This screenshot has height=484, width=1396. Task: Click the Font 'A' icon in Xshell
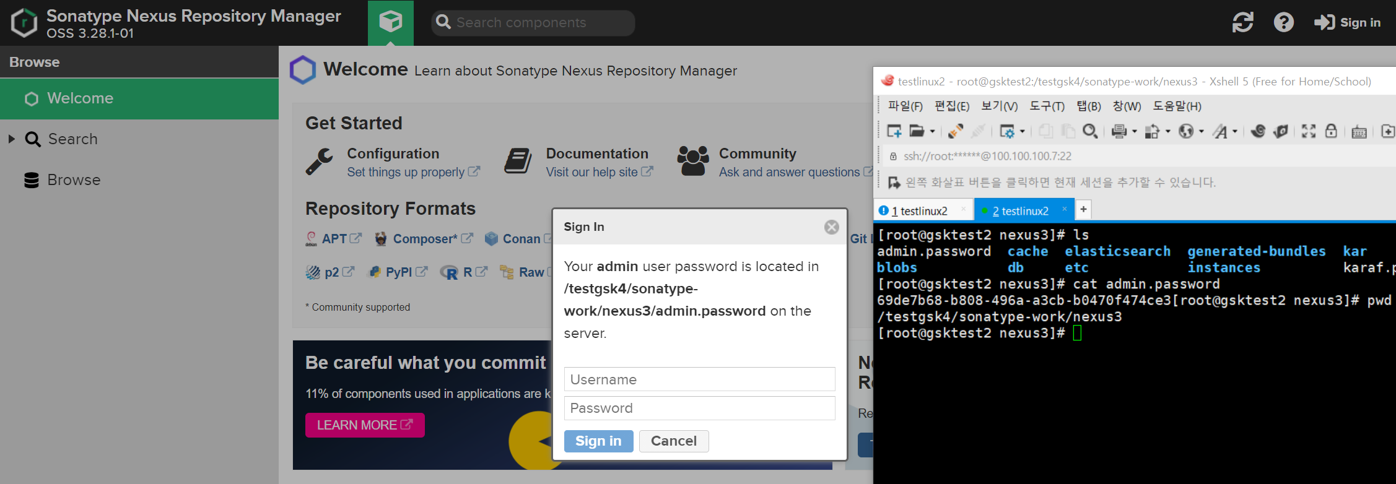(x=1220, y=131)
